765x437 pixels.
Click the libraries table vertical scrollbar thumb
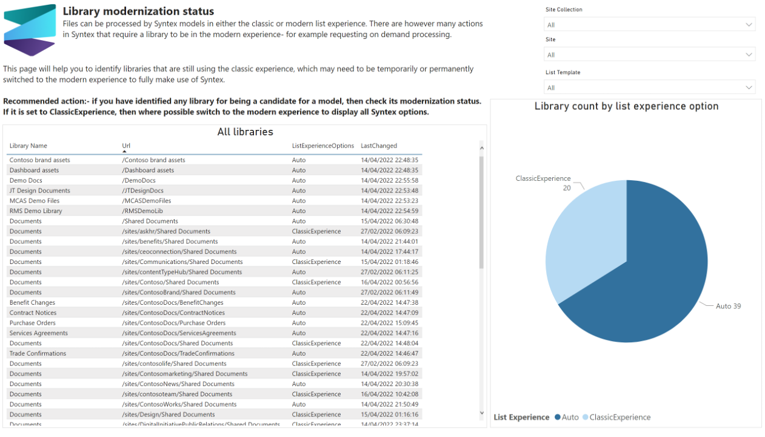(x=482, y=211)
